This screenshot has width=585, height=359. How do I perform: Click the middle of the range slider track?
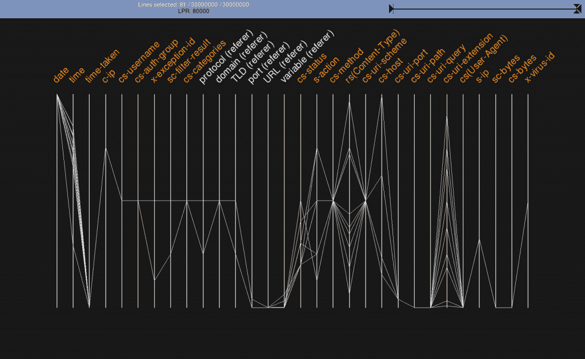pyautogui.click(x=484, y=9)
